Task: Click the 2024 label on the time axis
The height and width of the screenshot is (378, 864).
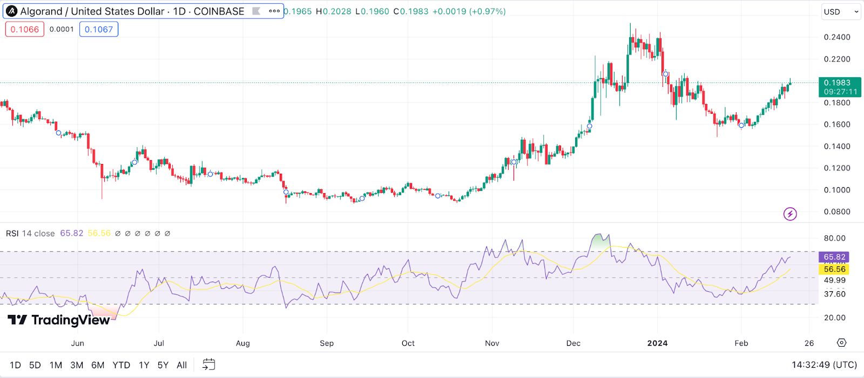Action: pos(657,343)
